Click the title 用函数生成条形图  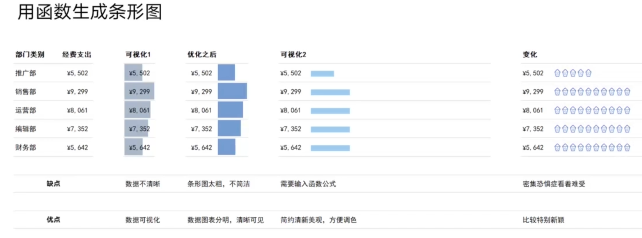coord(90,12)
